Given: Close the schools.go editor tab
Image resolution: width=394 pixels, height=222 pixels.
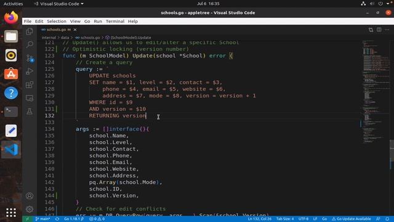Looking at the screenshot, I should 75,30.
